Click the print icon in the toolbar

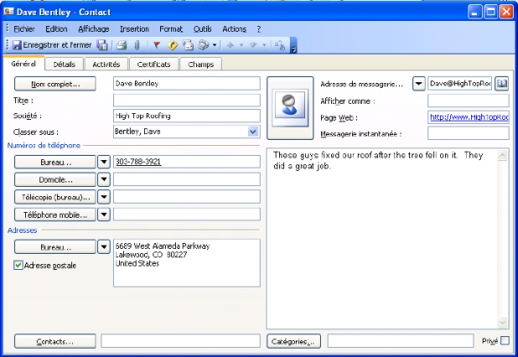[x=121, y=44]
